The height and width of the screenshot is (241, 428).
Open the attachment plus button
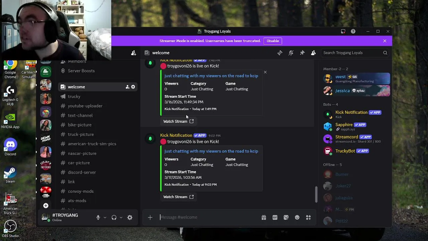[150, 218]
